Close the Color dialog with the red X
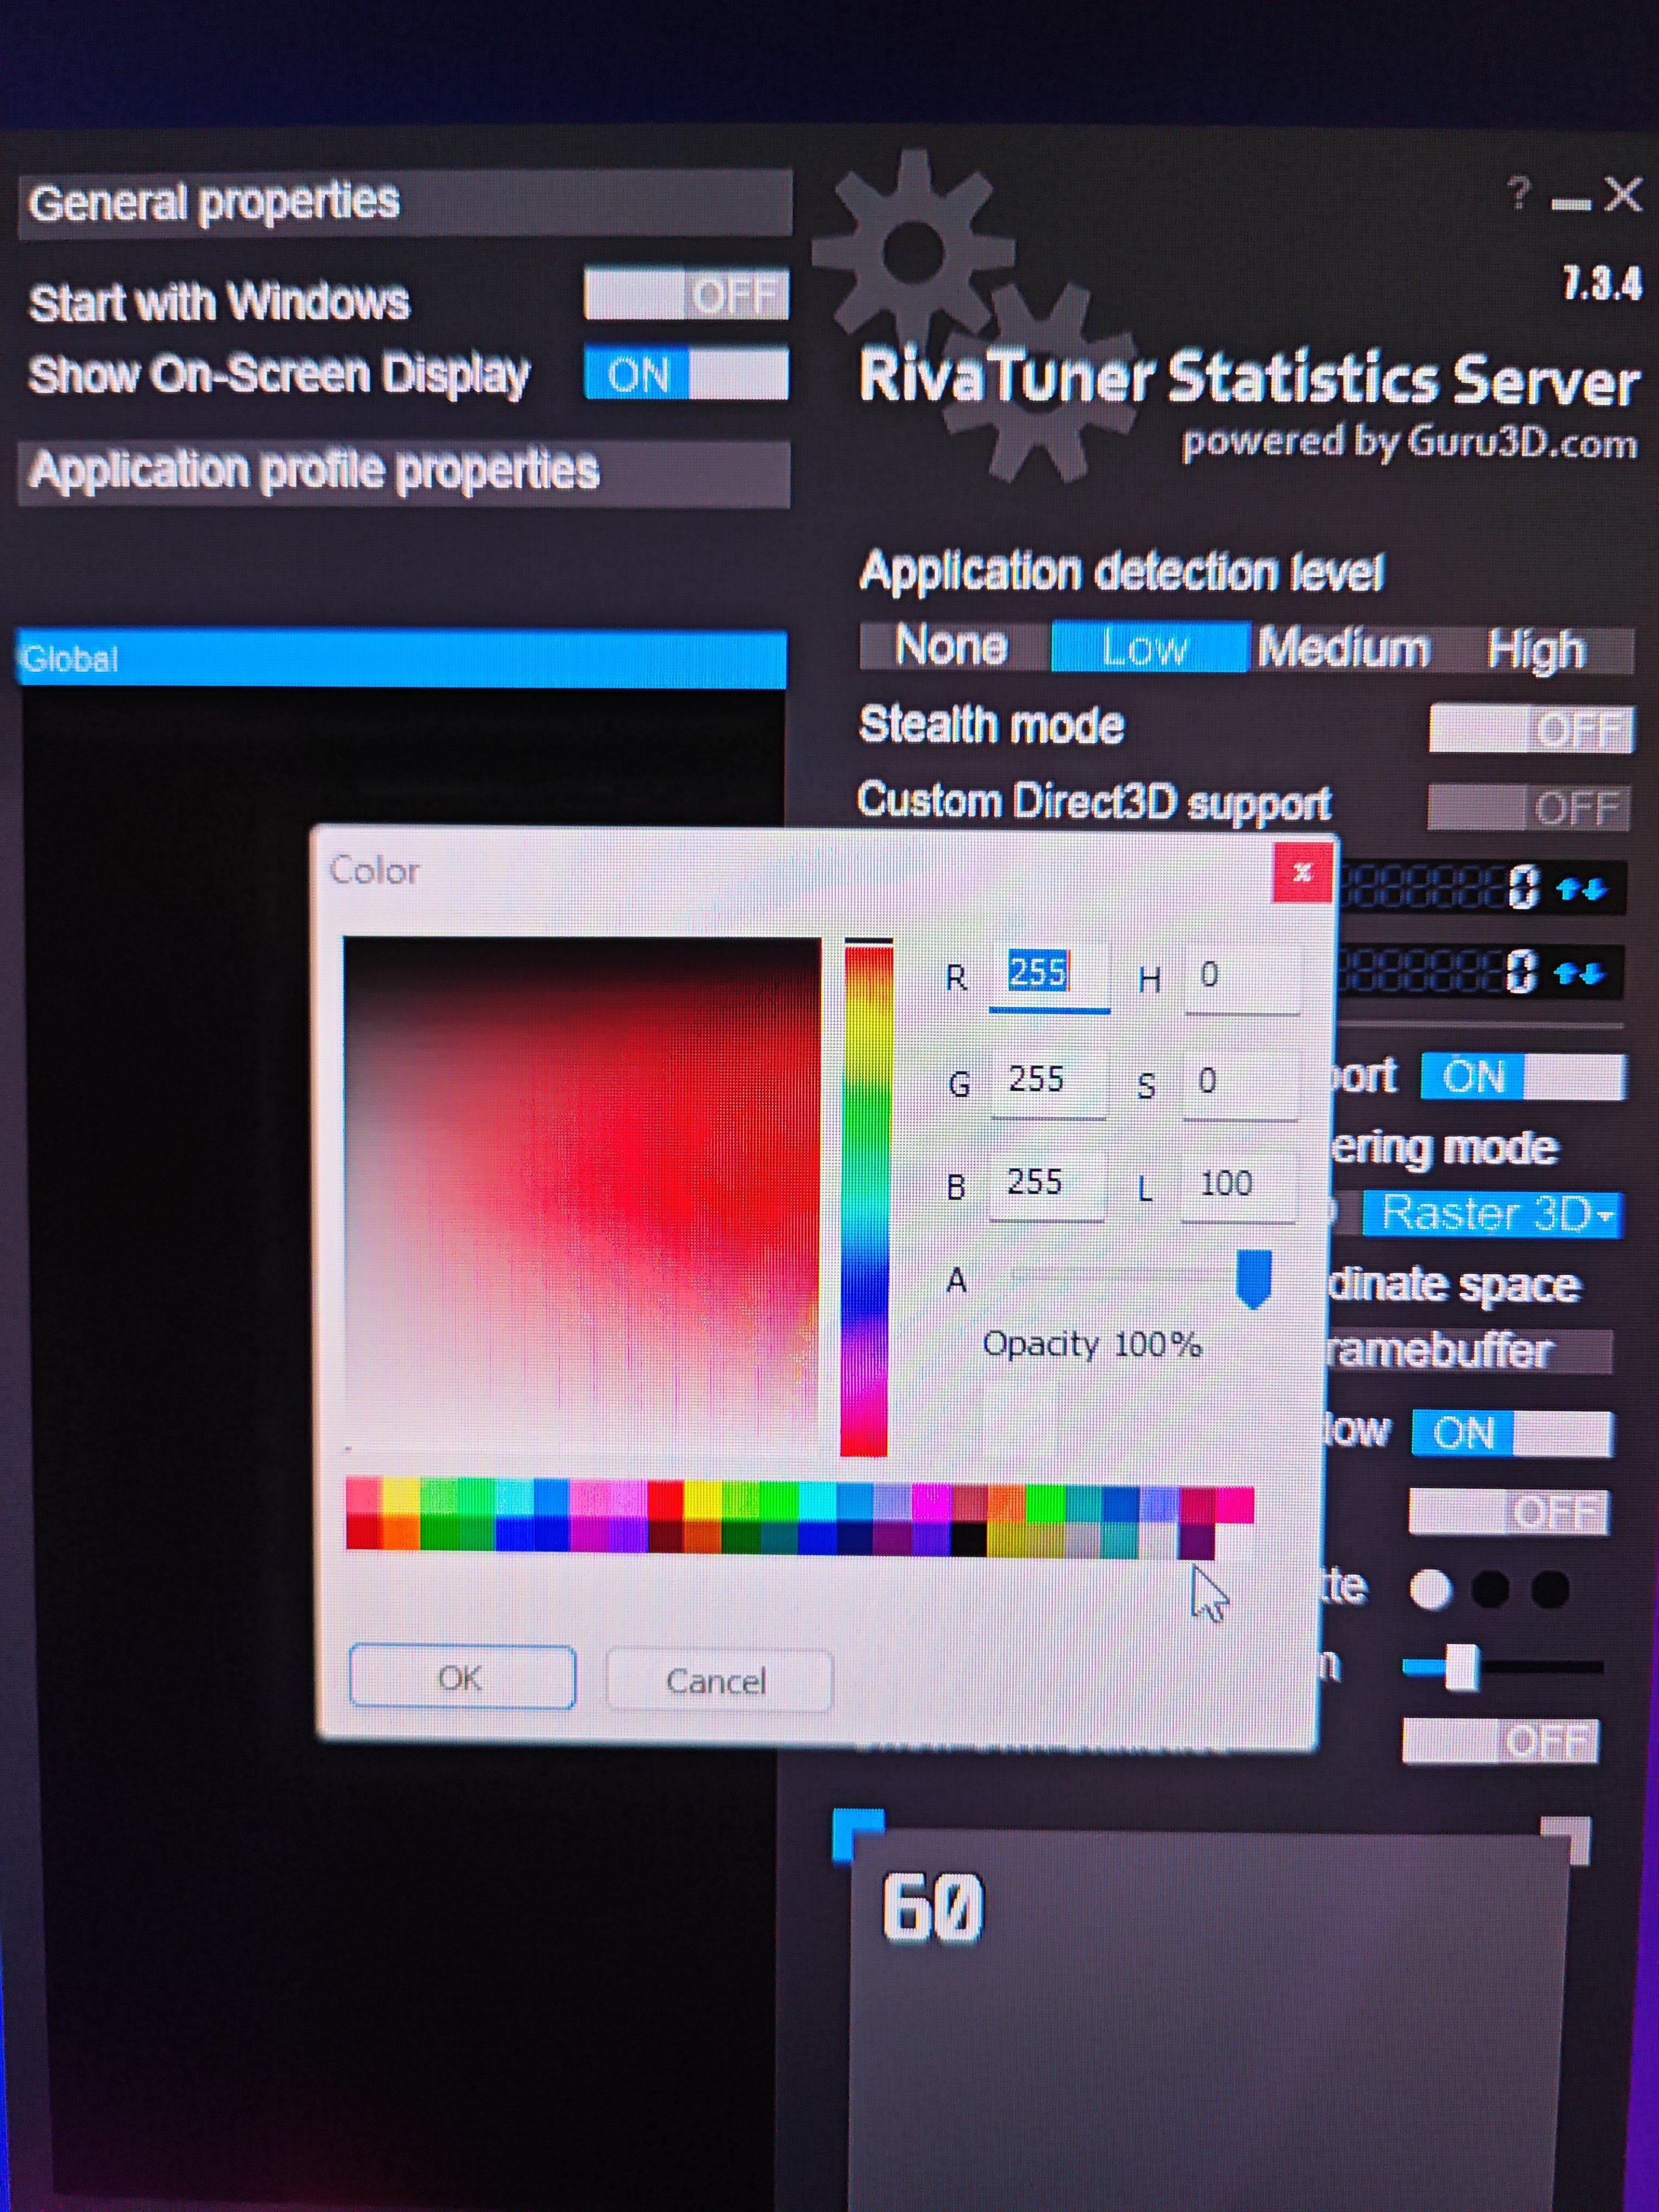 coord(1302,873)
